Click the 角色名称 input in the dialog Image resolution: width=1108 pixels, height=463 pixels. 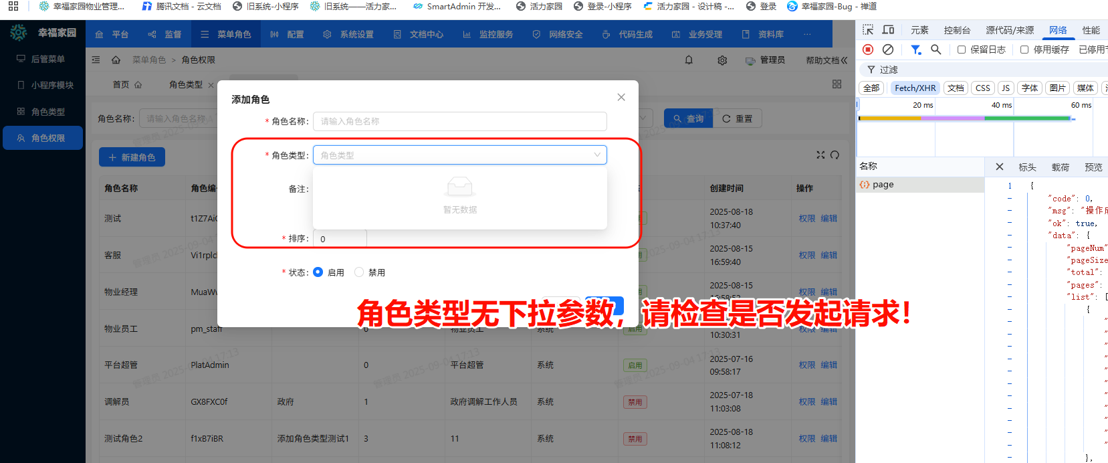coord(459,121)
